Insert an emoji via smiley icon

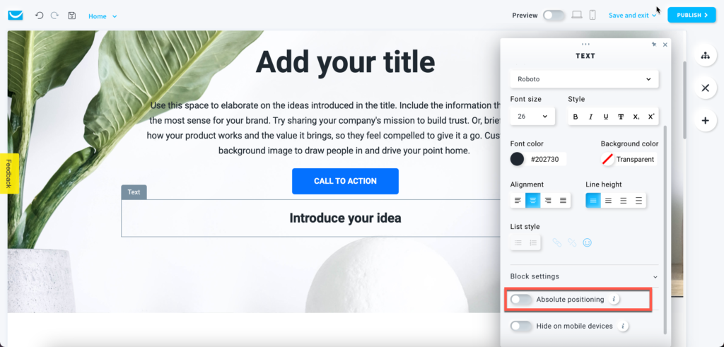pyautogui.click(x=587, y=242)
